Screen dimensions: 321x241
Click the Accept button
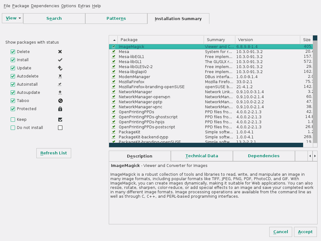(x=305, y=232)
